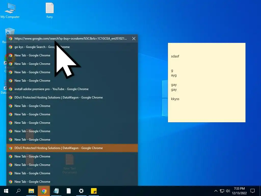The image size is (261, 196).
Task: Open File Explorer from the taskbar
Action: [31, 191]
